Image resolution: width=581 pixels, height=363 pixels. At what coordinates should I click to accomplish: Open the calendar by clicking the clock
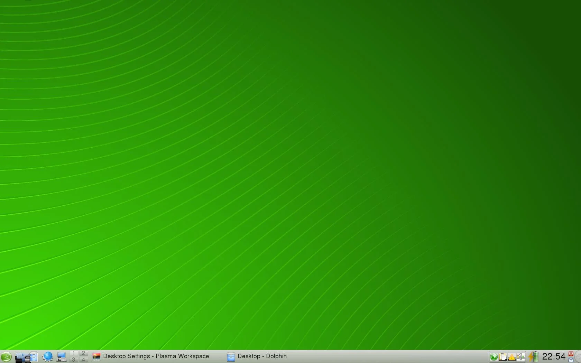[x=553, y=356]
